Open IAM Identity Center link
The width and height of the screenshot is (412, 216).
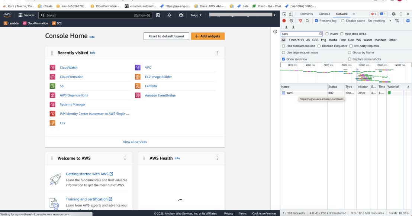(94, 114)
